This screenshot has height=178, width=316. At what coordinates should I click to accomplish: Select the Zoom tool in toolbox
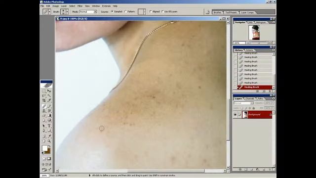coord(49,141)
